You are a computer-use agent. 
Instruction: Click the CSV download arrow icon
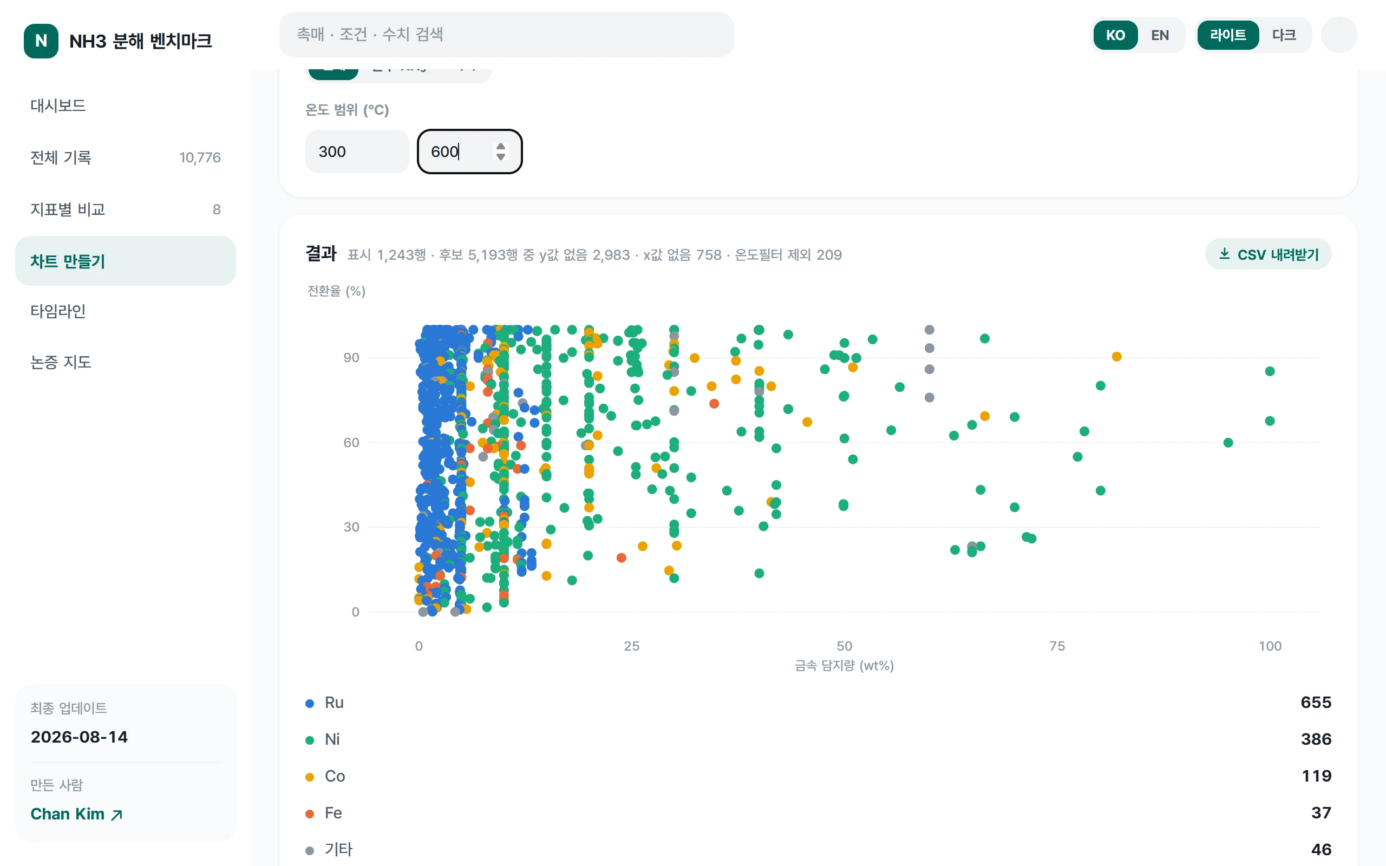click(x=1224, y=254)
